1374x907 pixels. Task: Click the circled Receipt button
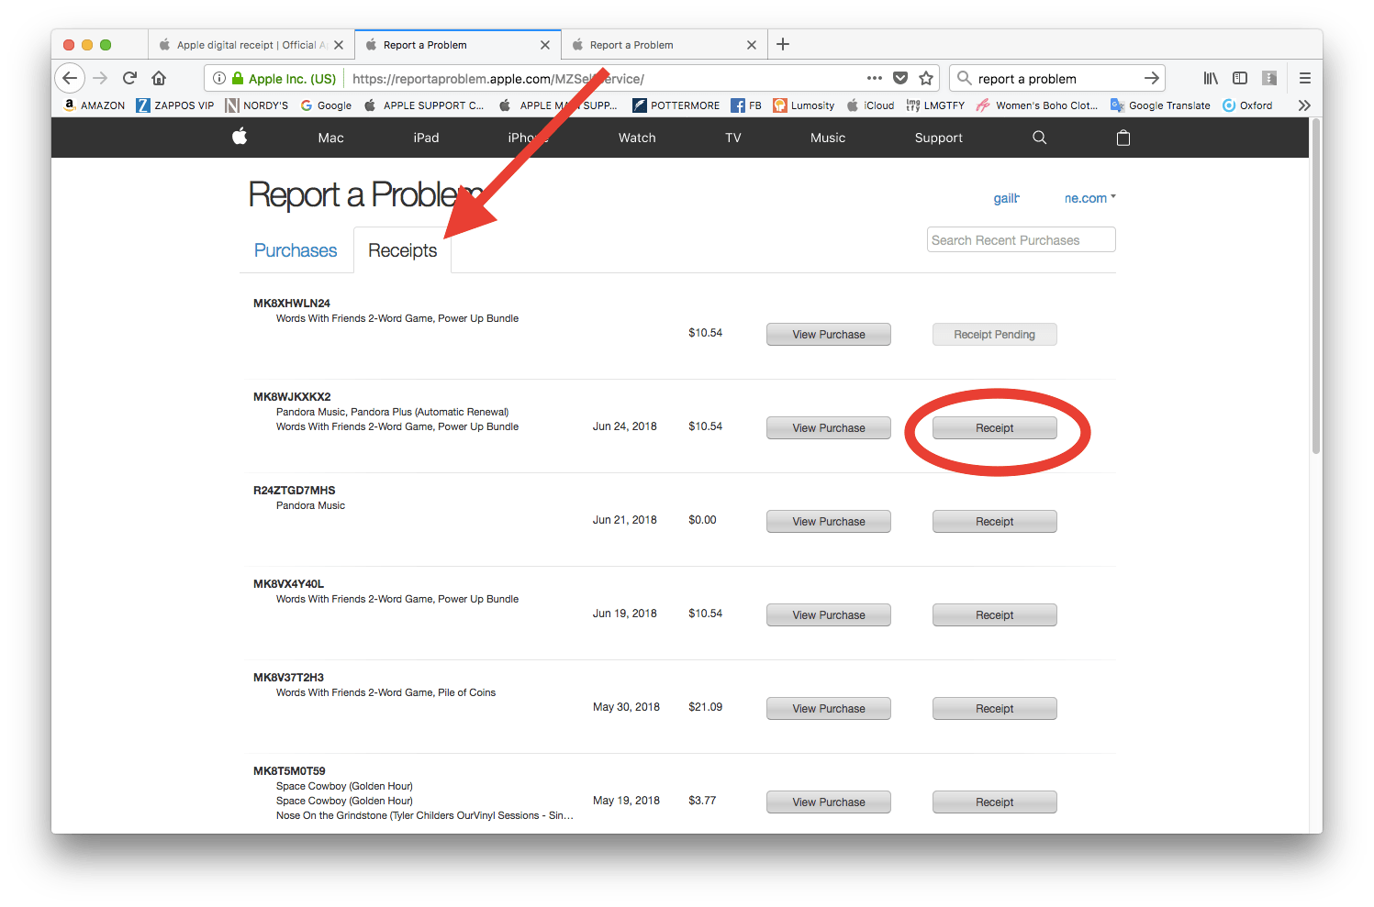point(994,427)
